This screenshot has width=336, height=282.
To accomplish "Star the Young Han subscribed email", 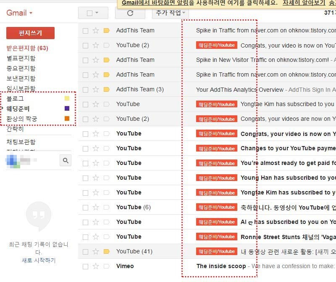I will (96, 178).
